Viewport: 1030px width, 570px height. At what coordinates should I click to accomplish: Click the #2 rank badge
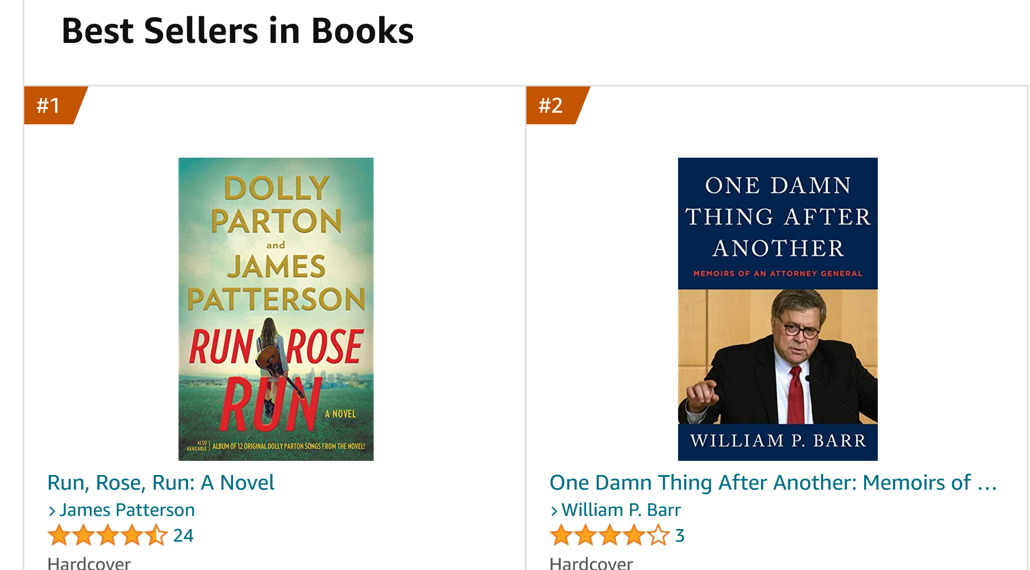(551, 106)
